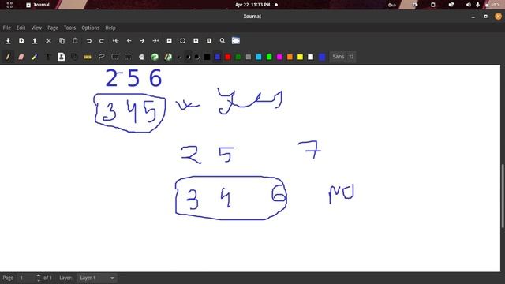Image resolution: width=505 pixels, height=284 pixels.
Task: Pick the gray color swatch
Action: 249,57
